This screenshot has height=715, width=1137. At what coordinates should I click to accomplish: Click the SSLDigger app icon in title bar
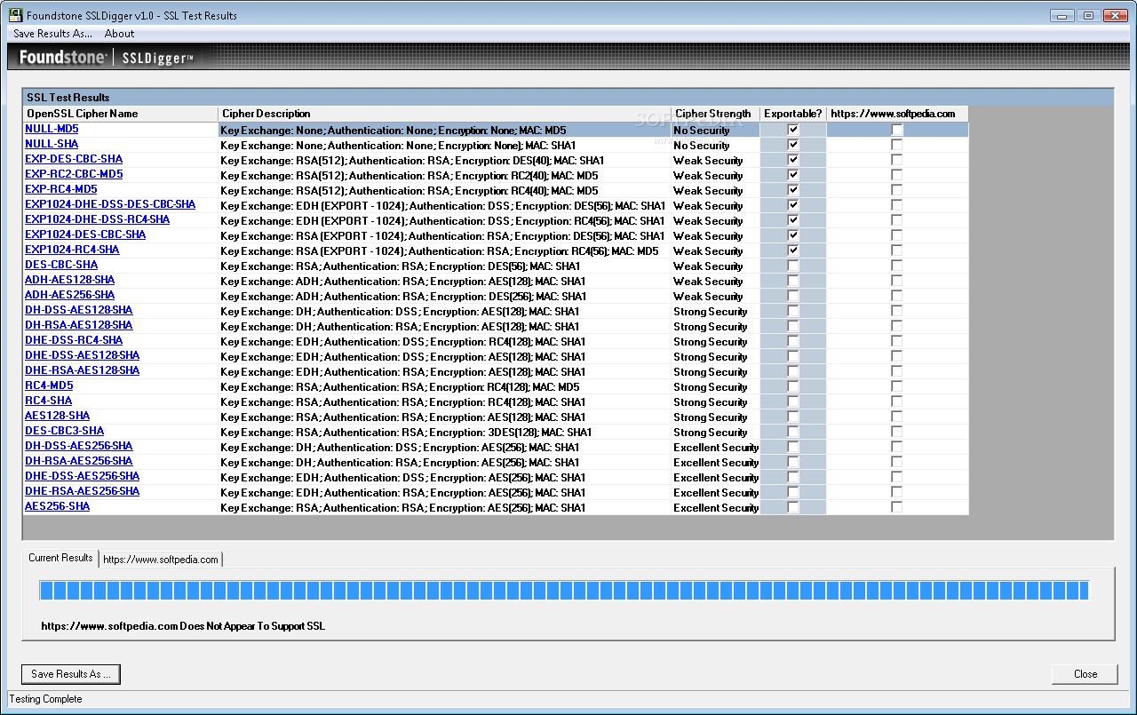pos(15,15)
